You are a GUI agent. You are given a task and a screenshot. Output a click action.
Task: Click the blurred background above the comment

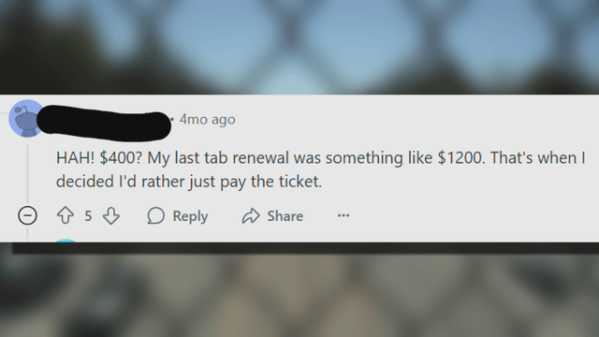tap(299, 47)
